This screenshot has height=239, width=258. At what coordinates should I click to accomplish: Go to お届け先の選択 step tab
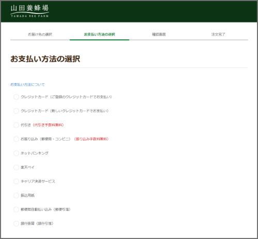coord(40,34)
